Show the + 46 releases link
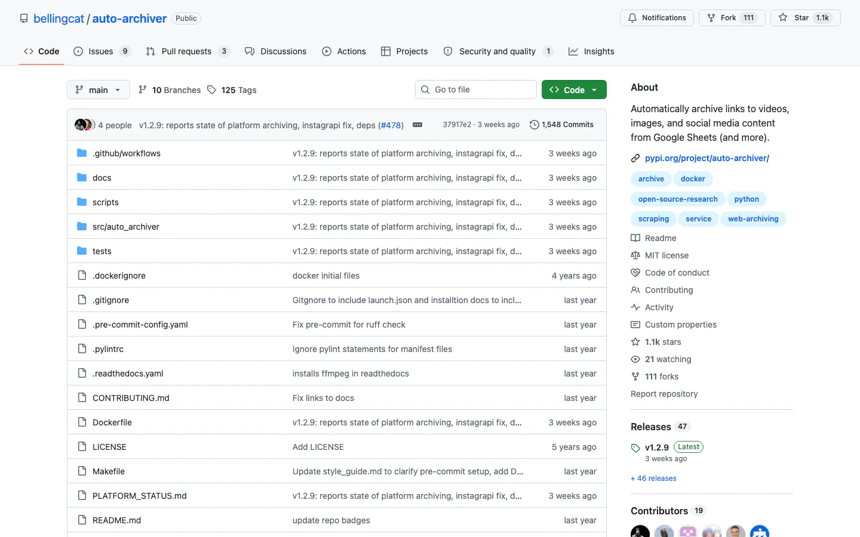860x537 pixels. pyautogui.click(x=653, y=479)
